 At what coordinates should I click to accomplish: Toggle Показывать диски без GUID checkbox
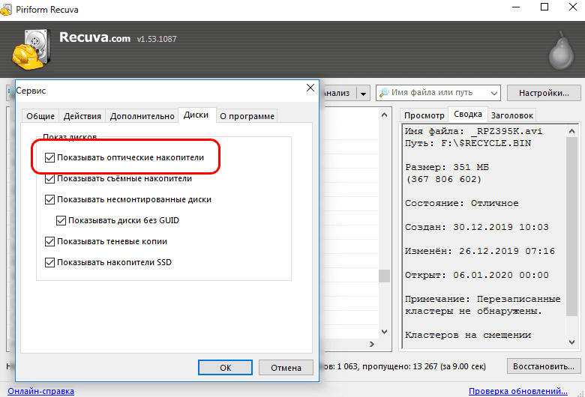(x=61, y=220)
